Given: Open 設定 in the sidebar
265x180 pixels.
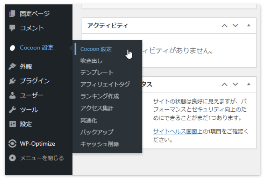Looking at the screenshot, I should [26, 124].
